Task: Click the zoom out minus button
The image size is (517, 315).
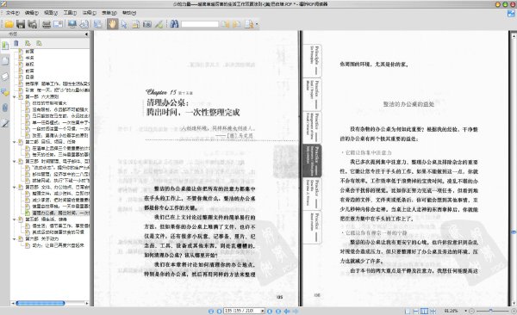Action: 471,311
